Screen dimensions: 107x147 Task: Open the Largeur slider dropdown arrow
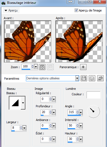pos(25,128)
